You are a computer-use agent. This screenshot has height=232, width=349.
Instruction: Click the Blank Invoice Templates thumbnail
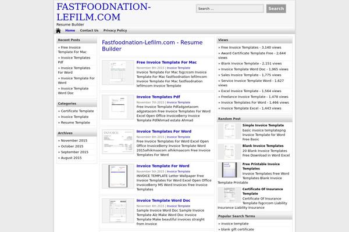(x=230, y=151)
